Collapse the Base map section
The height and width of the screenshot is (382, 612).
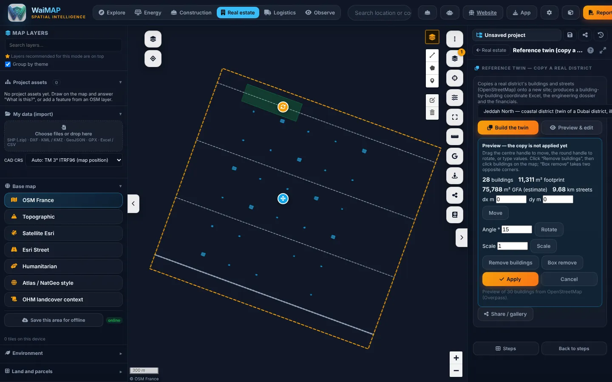[x=63, y=186]
